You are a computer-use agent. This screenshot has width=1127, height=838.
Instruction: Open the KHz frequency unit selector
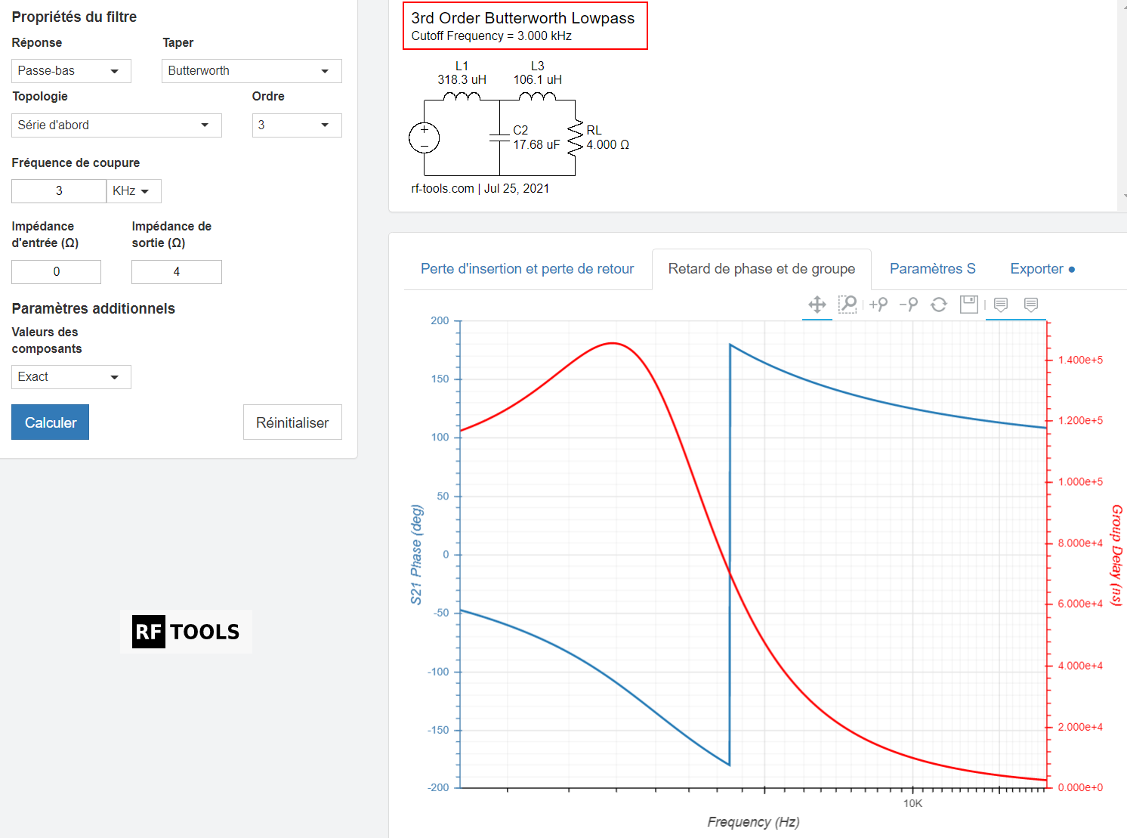[133, 191]
